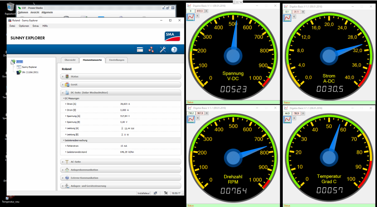Click the Gerät section icon
The width and height of the screenshot is (377, 207).
(x=67, y=85)
